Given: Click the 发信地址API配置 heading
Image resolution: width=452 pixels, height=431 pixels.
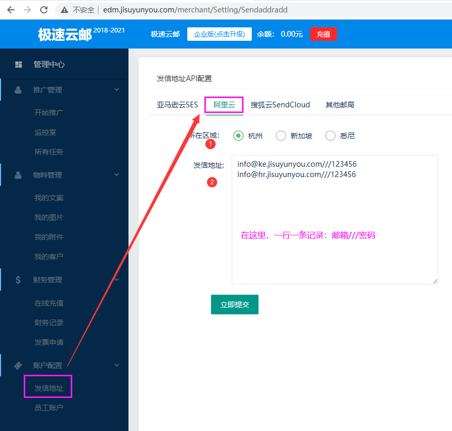Looking at the screenshot, I should (x=185, y=78).
